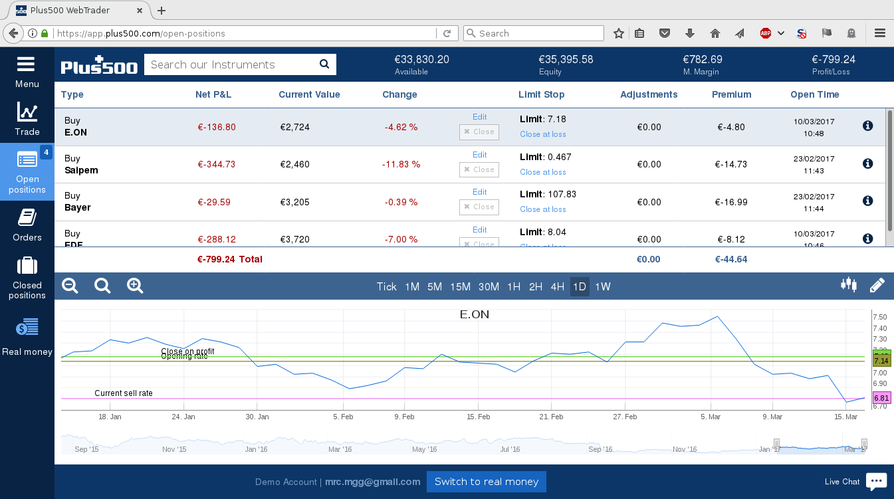Select the 4H chart timeframe
This screenshot has width=894, height=499.
pyautogui.click(x=557, y=287)
